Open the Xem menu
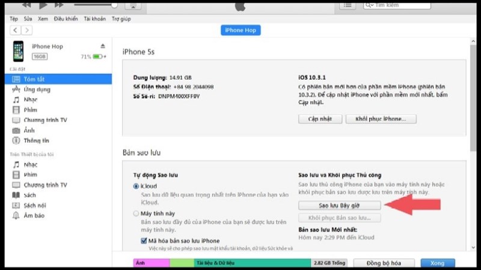Viewport: 481px width, 270px height. point(43,19)
